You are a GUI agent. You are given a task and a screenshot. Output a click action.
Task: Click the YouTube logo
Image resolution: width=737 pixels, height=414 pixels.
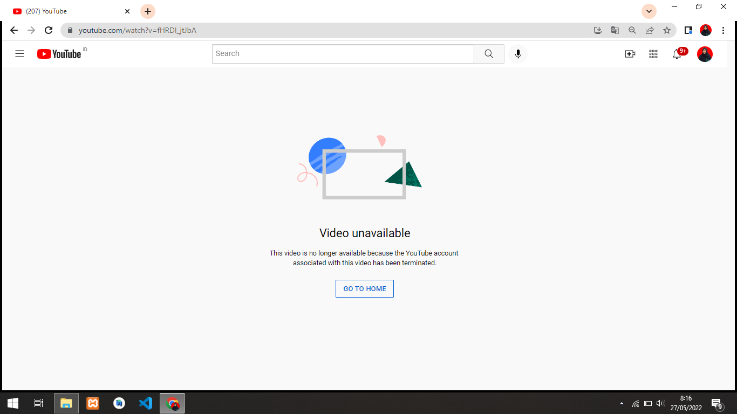coord(59,54)
